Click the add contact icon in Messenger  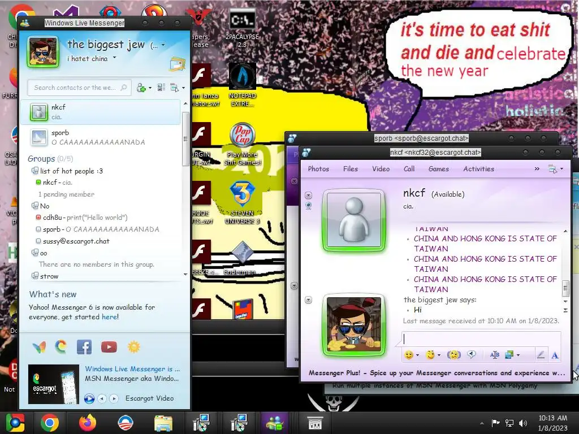(141, 88)
